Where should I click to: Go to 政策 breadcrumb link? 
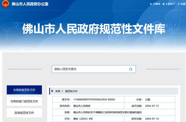[58, 91]
